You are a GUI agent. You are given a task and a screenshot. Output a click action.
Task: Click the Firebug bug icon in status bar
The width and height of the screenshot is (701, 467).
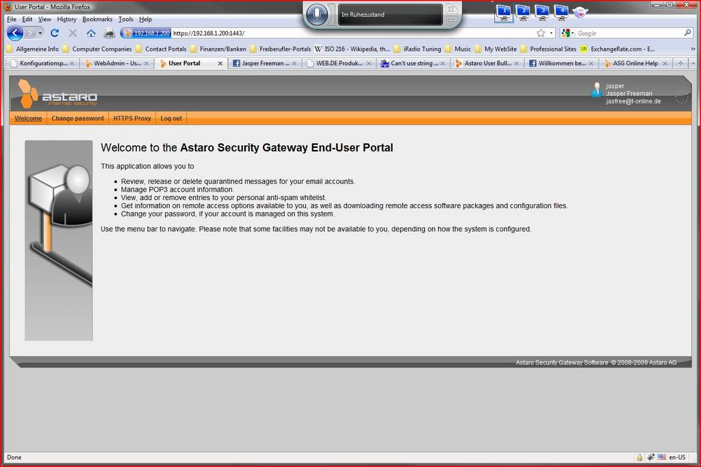(651, 457)
